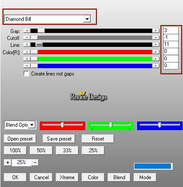Click the Line slider right arrow

click(156, 45)
